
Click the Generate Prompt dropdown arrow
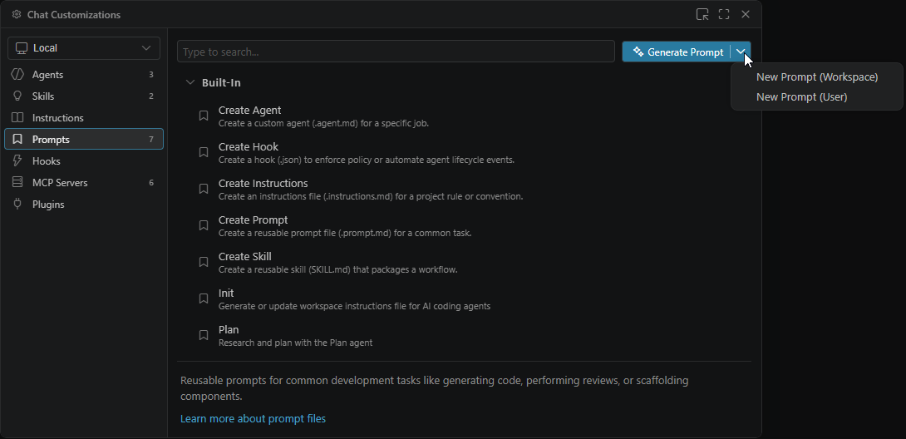point(741,52)
